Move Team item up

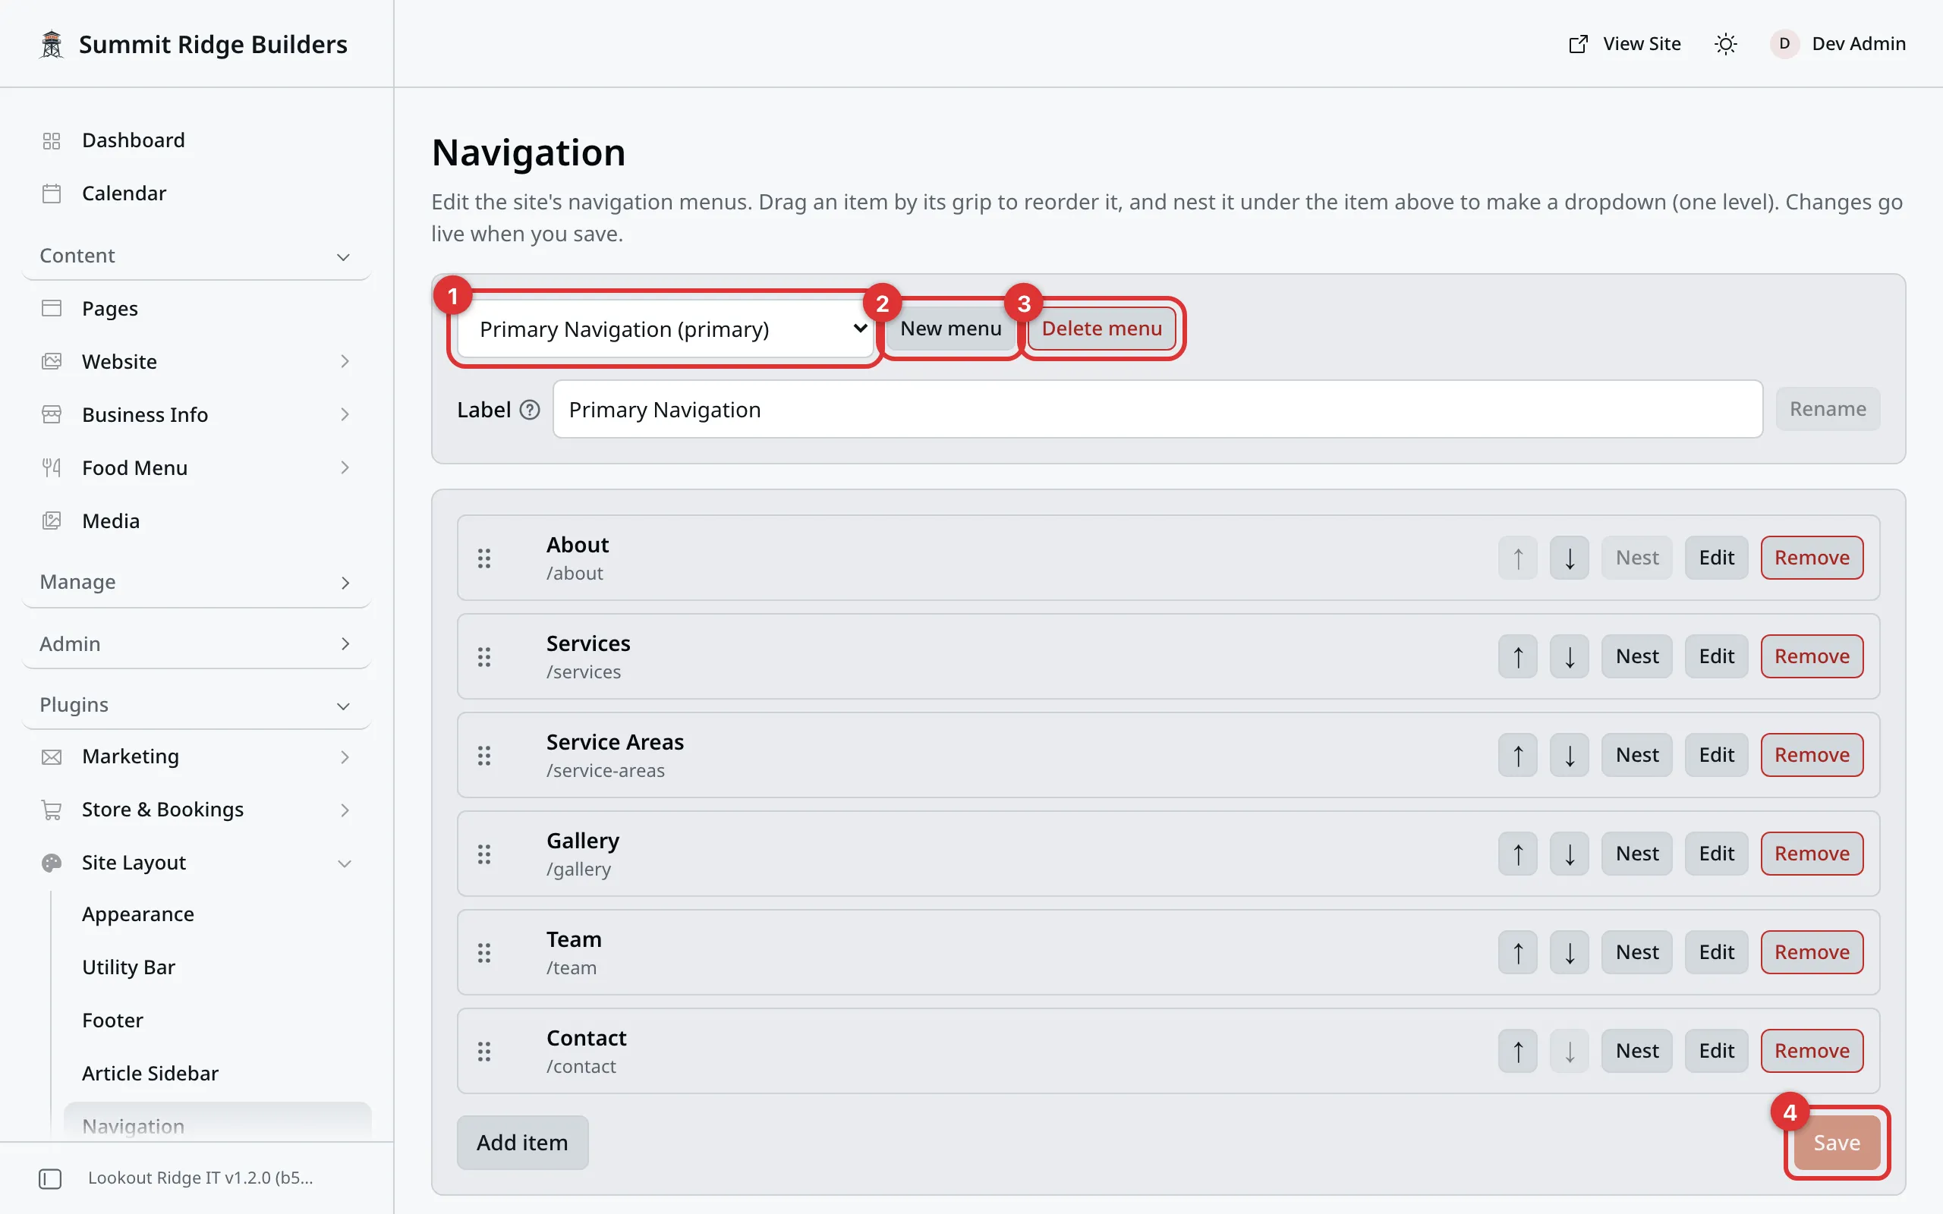(1517, 953)
